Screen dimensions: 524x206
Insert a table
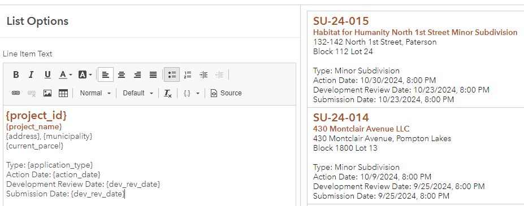click(x=63, y=93)
